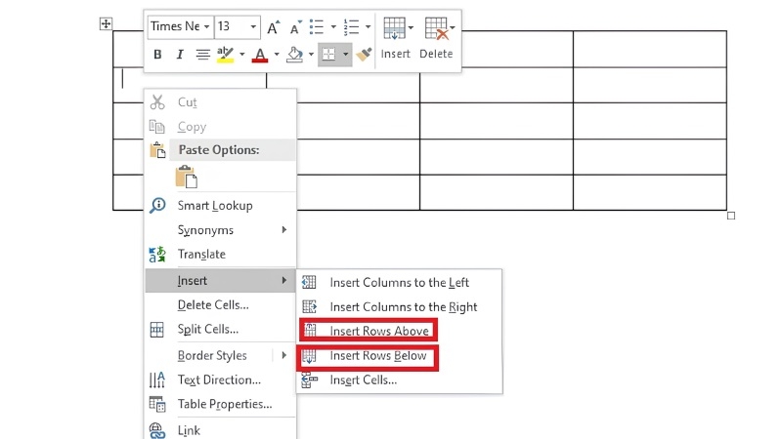Choose Copy from the context menu
Viewport: 782px width, 439px height.
coord(221,127)
